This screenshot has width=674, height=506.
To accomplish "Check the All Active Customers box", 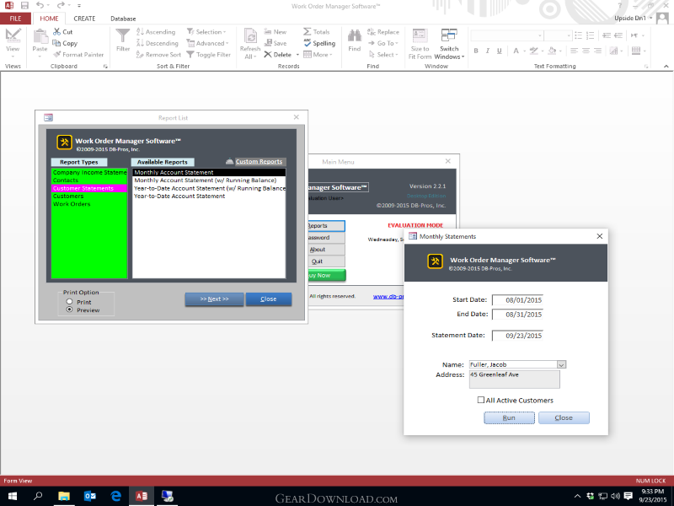I will (481, 400).
